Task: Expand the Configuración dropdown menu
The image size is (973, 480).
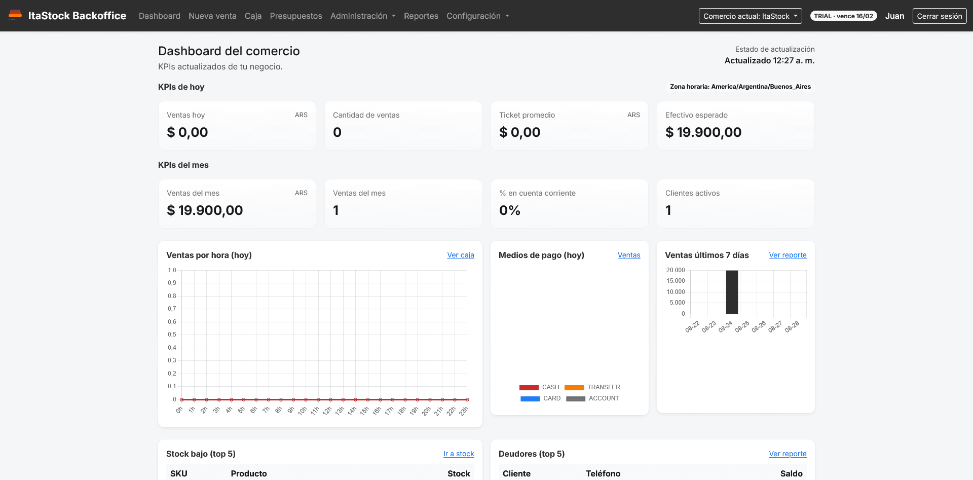Action: tap(478, 16)
